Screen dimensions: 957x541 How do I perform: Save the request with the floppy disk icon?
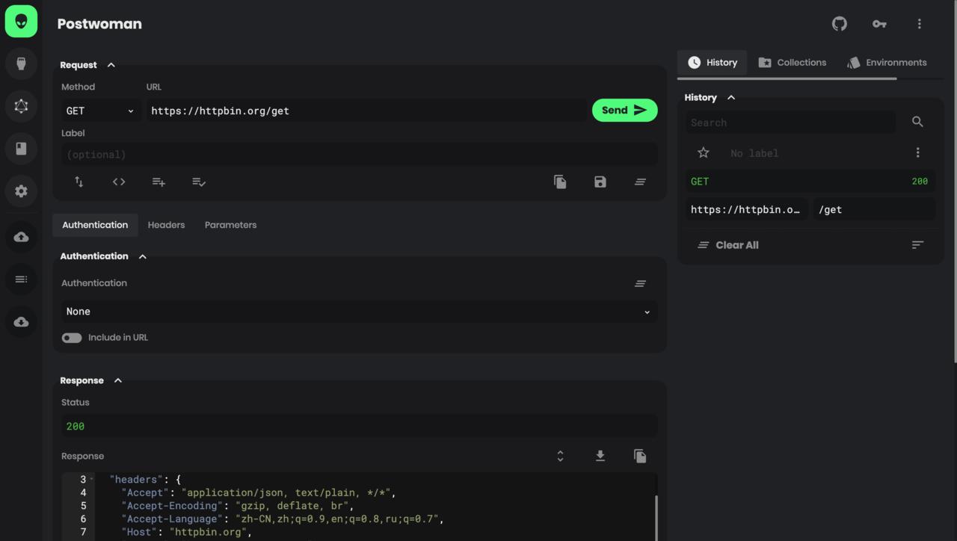tap(600, 182)
